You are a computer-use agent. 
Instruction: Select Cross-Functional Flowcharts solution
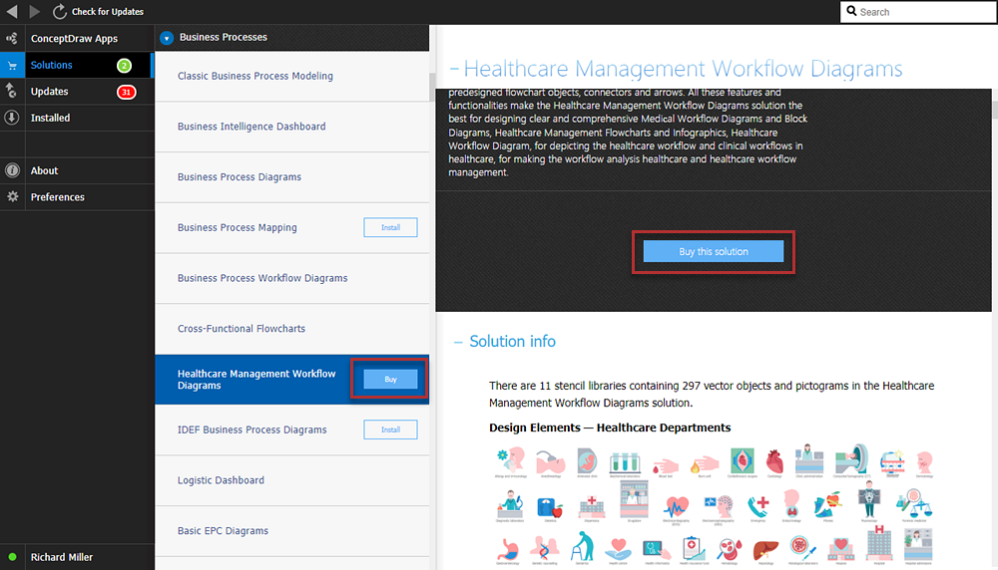click(x=292, y=329)
